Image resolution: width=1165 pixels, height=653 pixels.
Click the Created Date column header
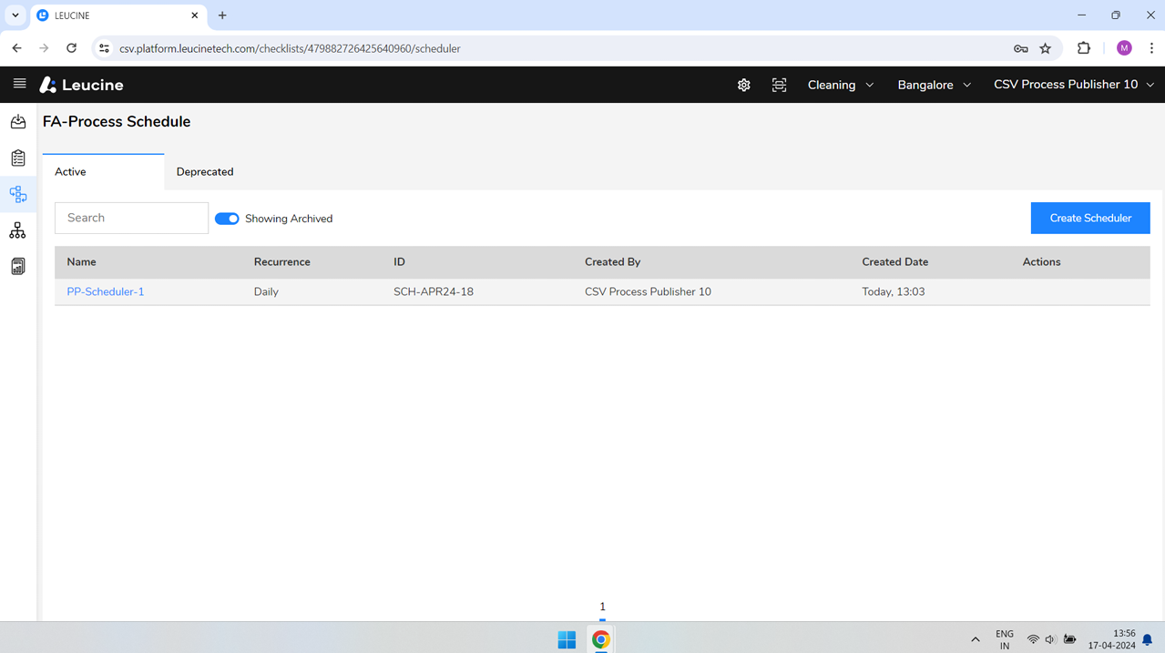point(895,261)
